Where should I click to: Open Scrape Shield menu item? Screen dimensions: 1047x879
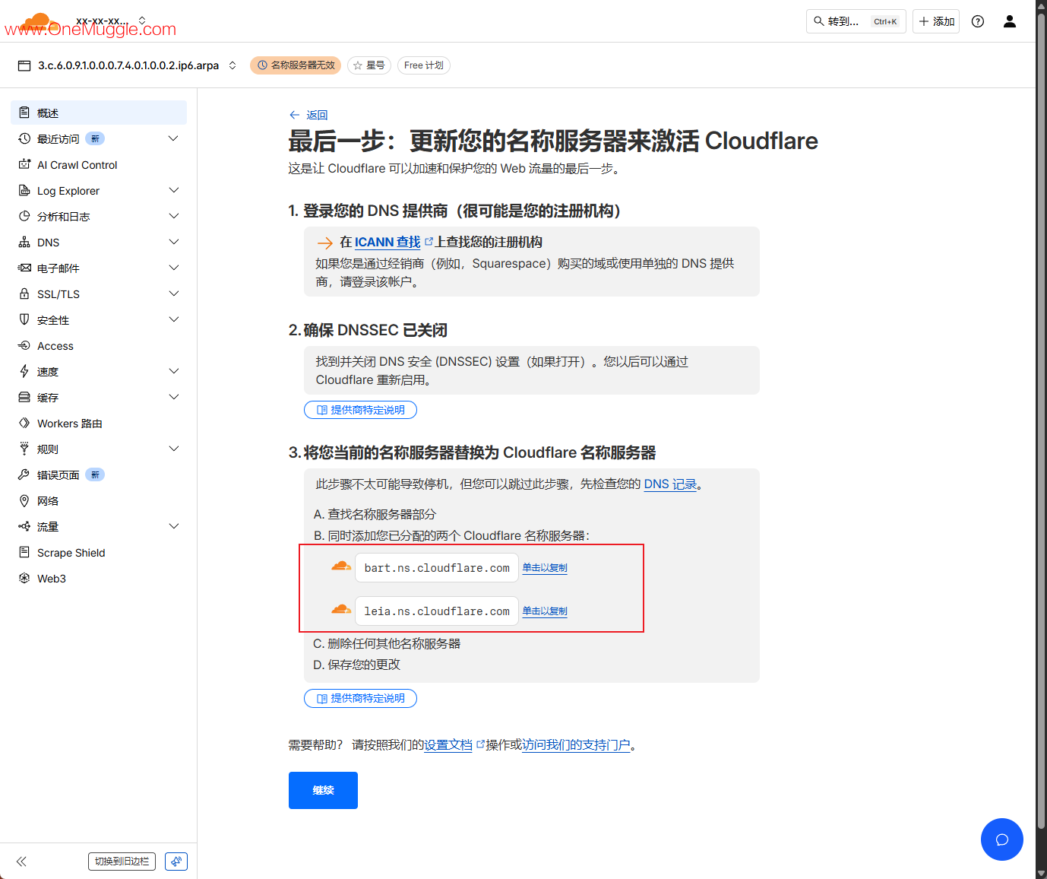click(x=99, y=552)
